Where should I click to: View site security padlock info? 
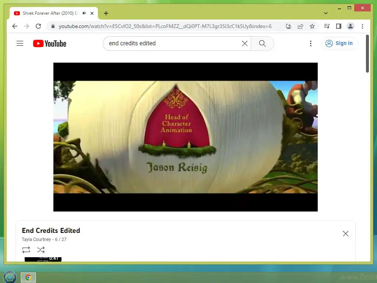pos(53,26)
